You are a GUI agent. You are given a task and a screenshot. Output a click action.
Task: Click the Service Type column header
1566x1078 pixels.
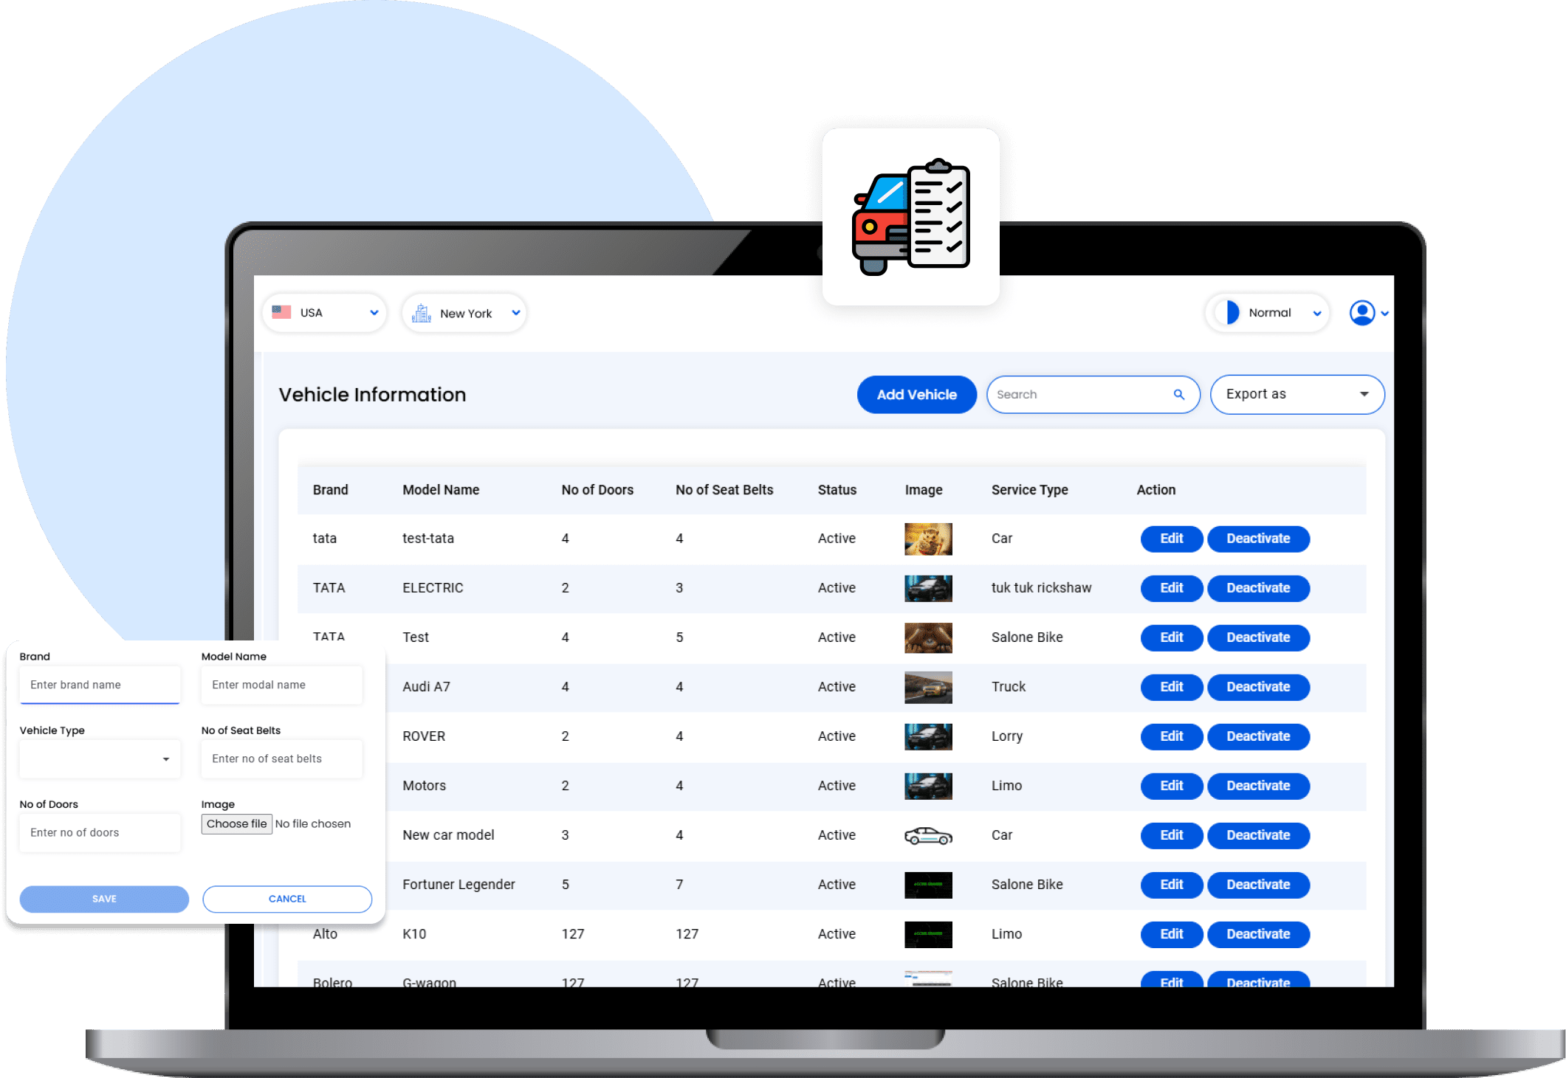(x=1028, y=490)
